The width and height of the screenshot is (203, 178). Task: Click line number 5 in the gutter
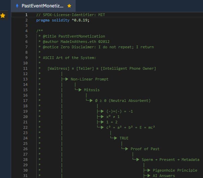(26, 36)
